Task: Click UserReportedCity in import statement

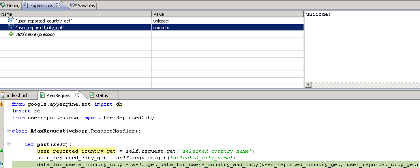Action: (x=129, y=118)
